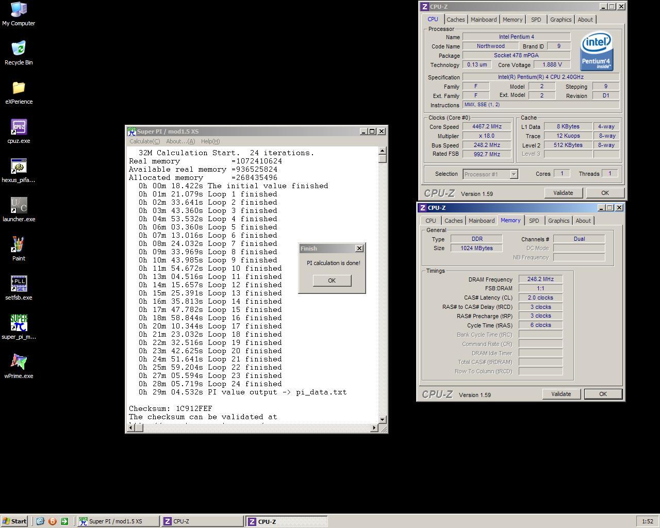The height and width of the screenshot is (528, 660).
Task: Switch to Caches tab in lower CPU-Z
Action: (x=453, y=221)
